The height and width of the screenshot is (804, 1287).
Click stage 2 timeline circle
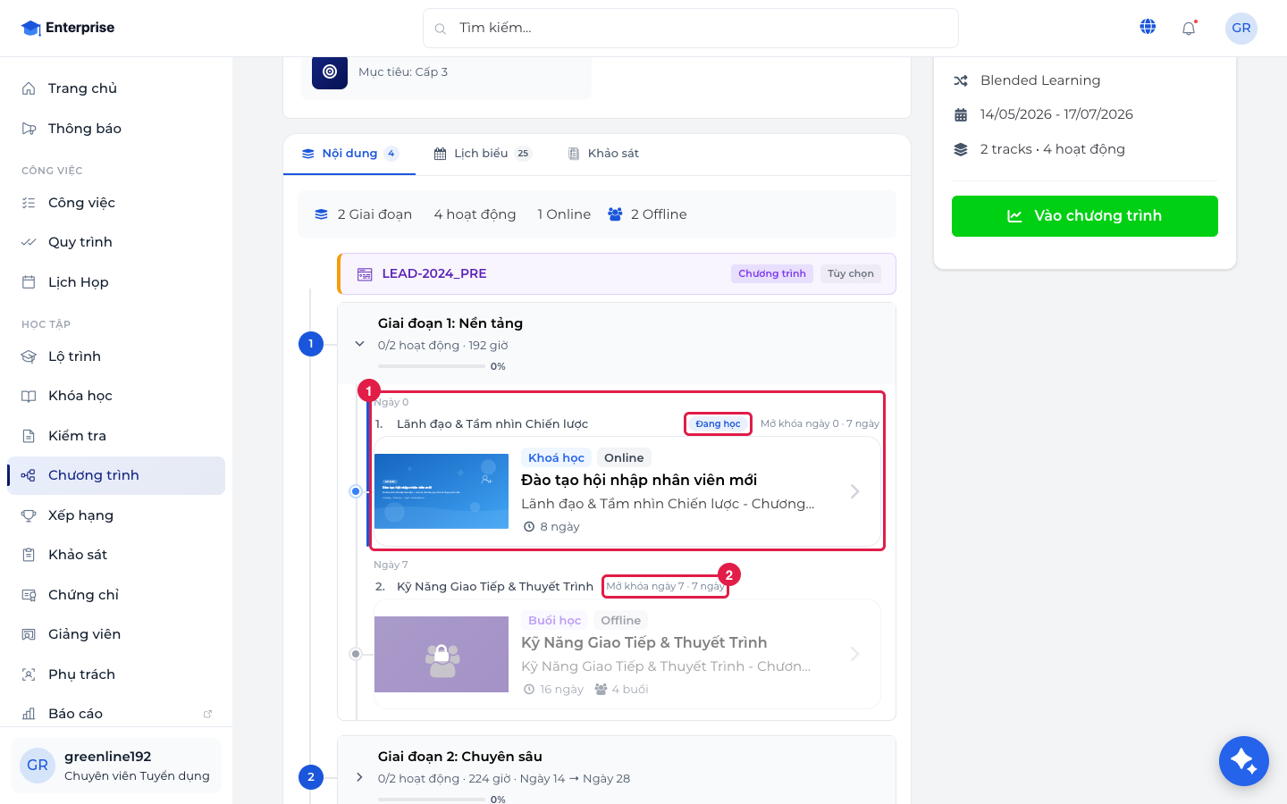[x=311, y=777]
